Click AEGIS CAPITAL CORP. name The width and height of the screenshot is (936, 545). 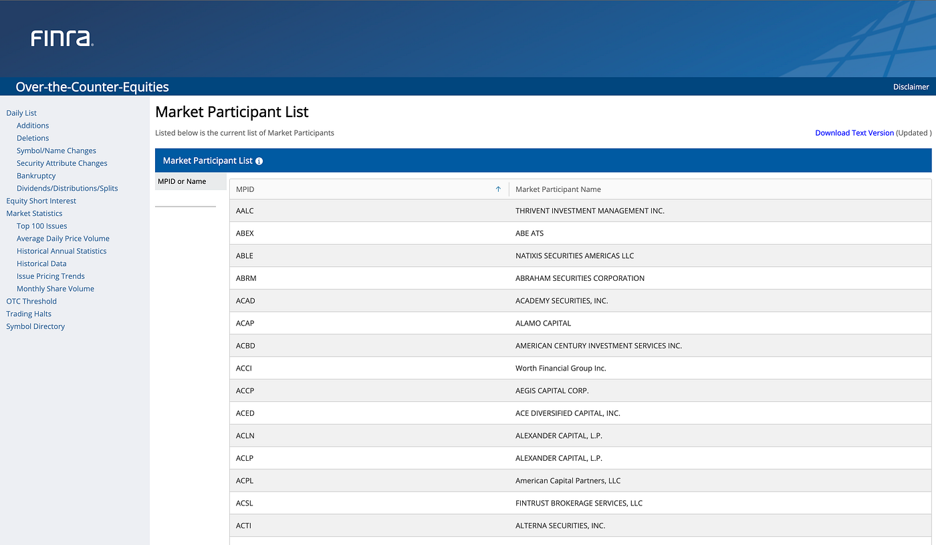(x=552, y=391)
